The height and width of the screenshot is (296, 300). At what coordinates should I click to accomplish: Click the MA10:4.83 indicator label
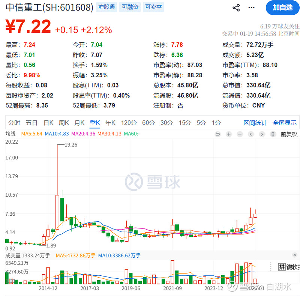57,134
